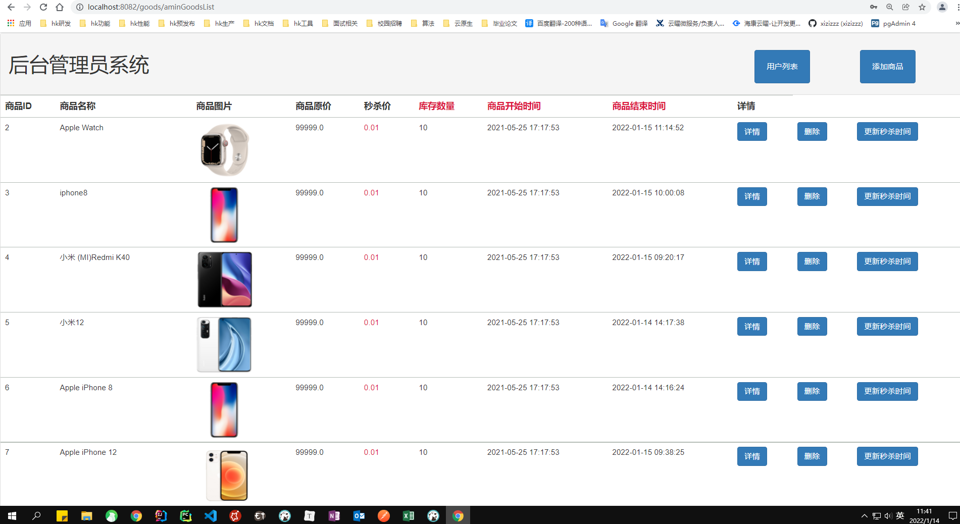
Task: Open File Explorer from the taskbar
Action: point(86,515)
